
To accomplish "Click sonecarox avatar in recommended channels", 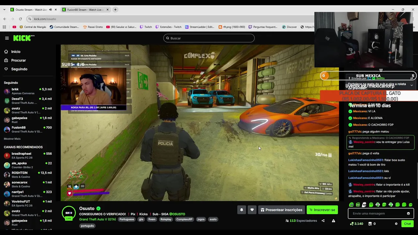I will coord(7,184).
